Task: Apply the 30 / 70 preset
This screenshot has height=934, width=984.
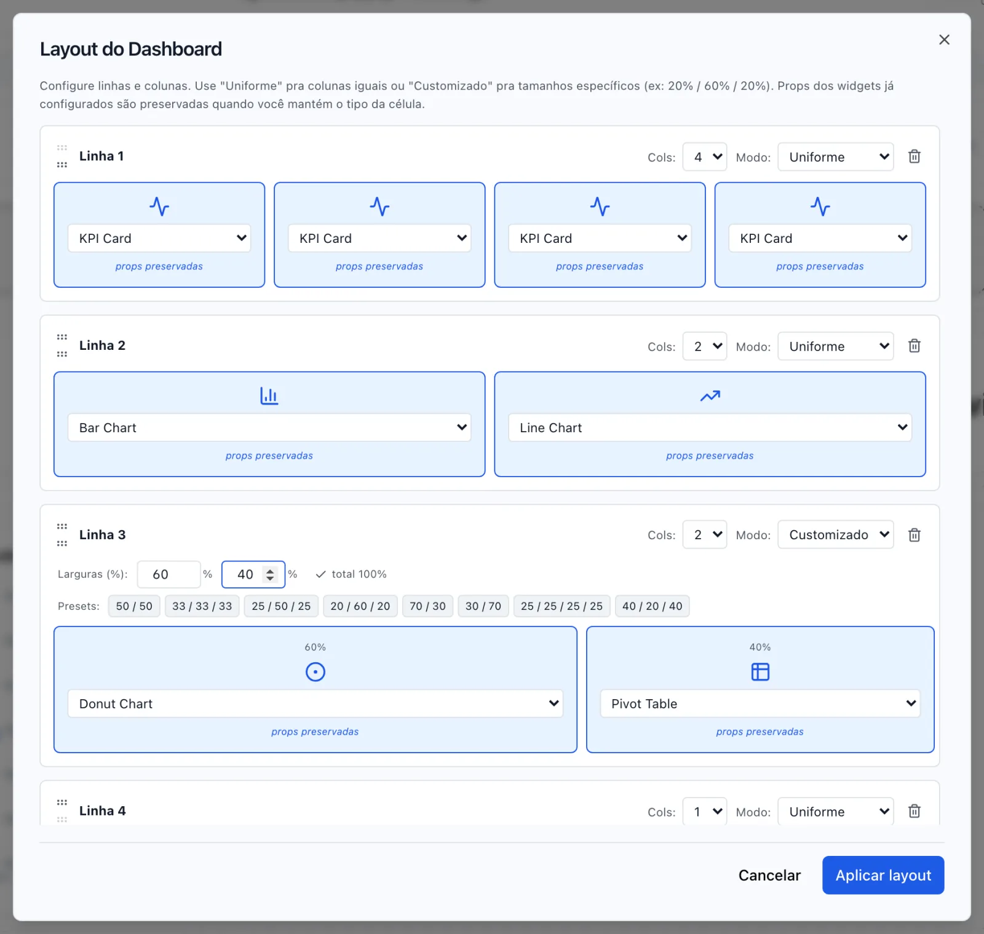Action: [x=483, y=606]
